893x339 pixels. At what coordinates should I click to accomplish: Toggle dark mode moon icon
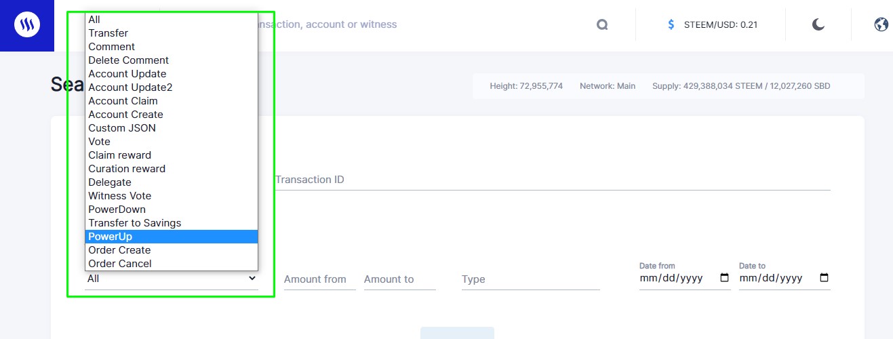click(x=818, y=25)
